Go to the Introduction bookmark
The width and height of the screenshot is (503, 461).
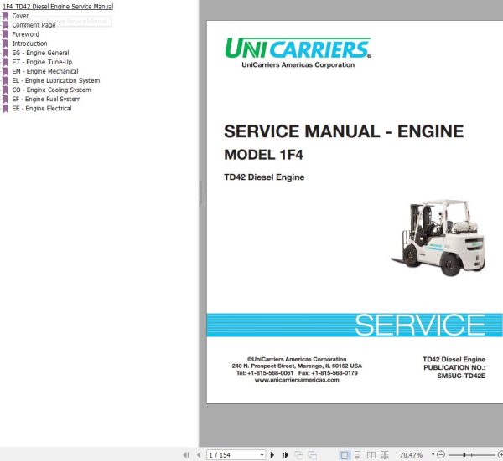click(x=29, y=44)
